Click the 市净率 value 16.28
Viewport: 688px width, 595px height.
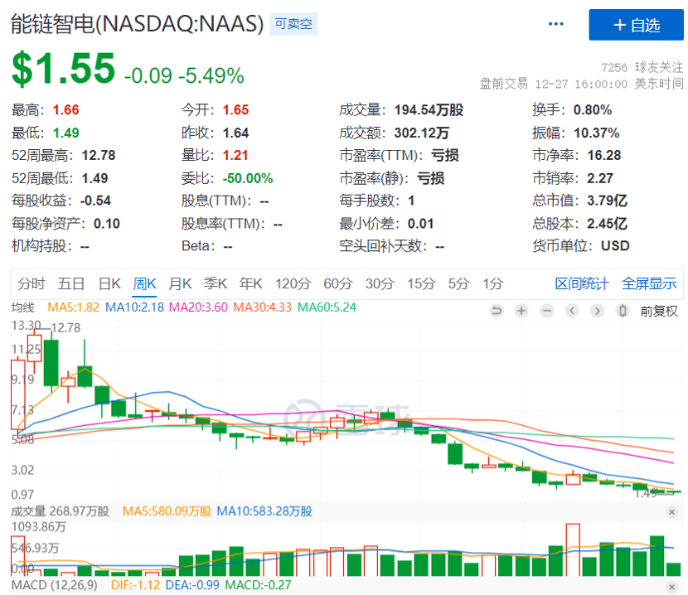[x=603, y=155]
